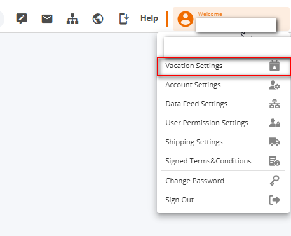Click the network feed icon

(x=274, y=104)
